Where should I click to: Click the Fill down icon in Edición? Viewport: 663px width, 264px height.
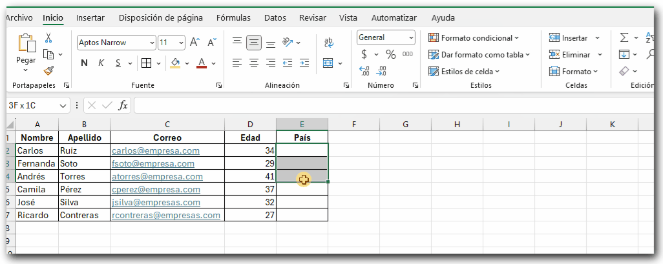pos(624,54)
